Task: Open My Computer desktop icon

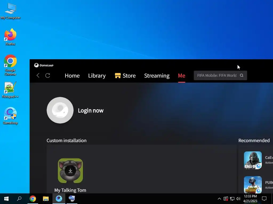Action: pyautogui.click(x=10, y=11)
